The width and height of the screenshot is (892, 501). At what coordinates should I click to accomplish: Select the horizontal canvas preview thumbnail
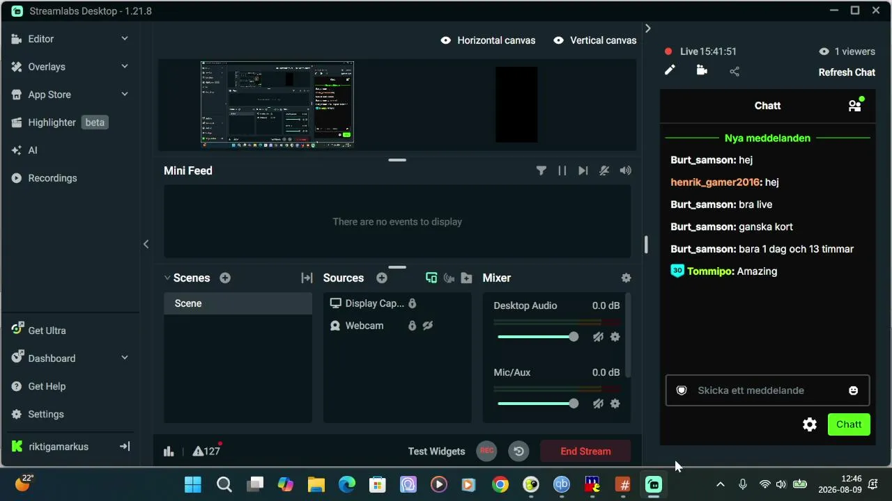[x=277, y=104]
